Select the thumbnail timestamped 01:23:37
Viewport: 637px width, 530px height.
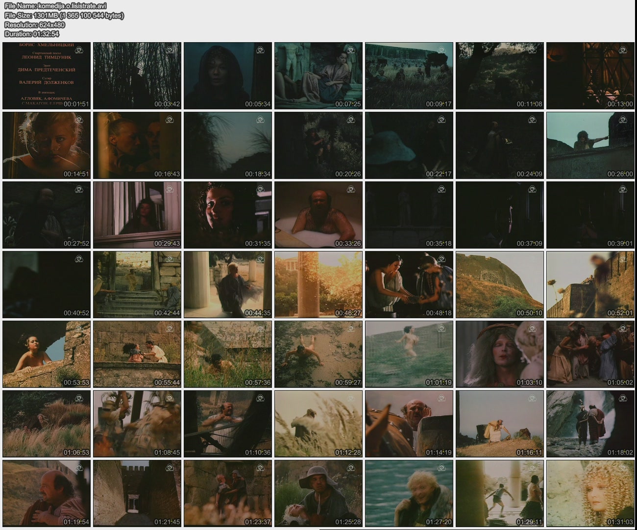point(228,493)
